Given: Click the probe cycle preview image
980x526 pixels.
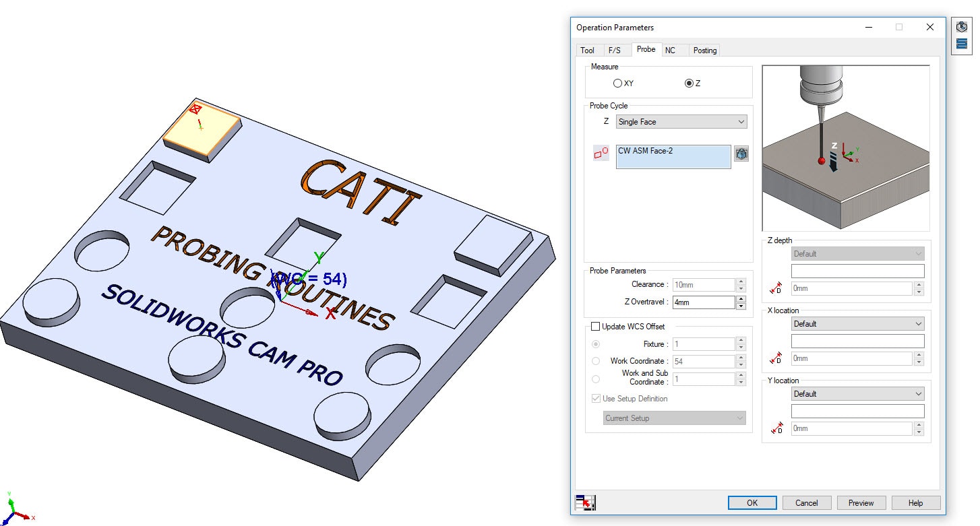Looking at the screenshot, I should (x=846, y=148).
